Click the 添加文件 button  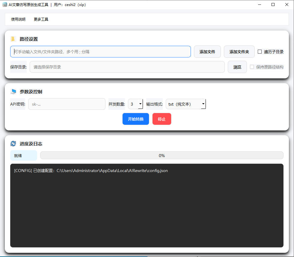pyautogui.click(x=207, y=52)
